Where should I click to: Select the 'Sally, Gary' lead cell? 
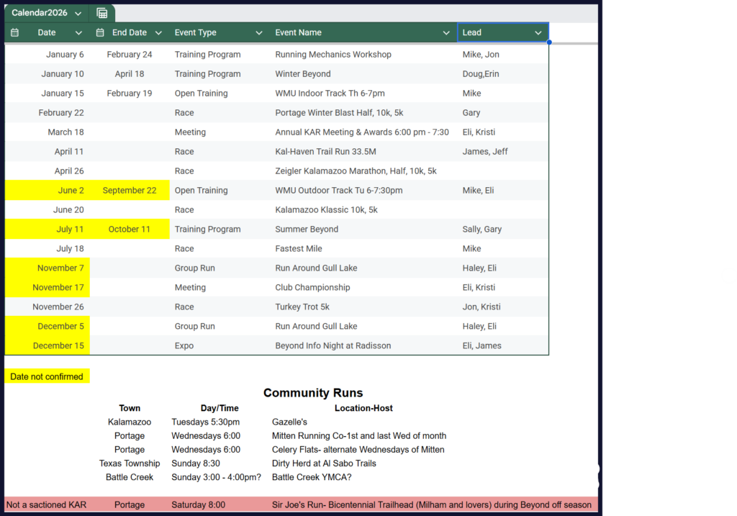(x=482, y=230)
